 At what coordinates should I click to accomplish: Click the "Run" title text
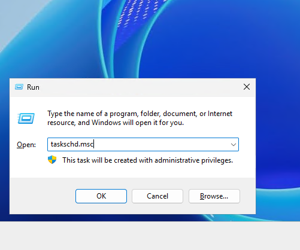point(33,87)
